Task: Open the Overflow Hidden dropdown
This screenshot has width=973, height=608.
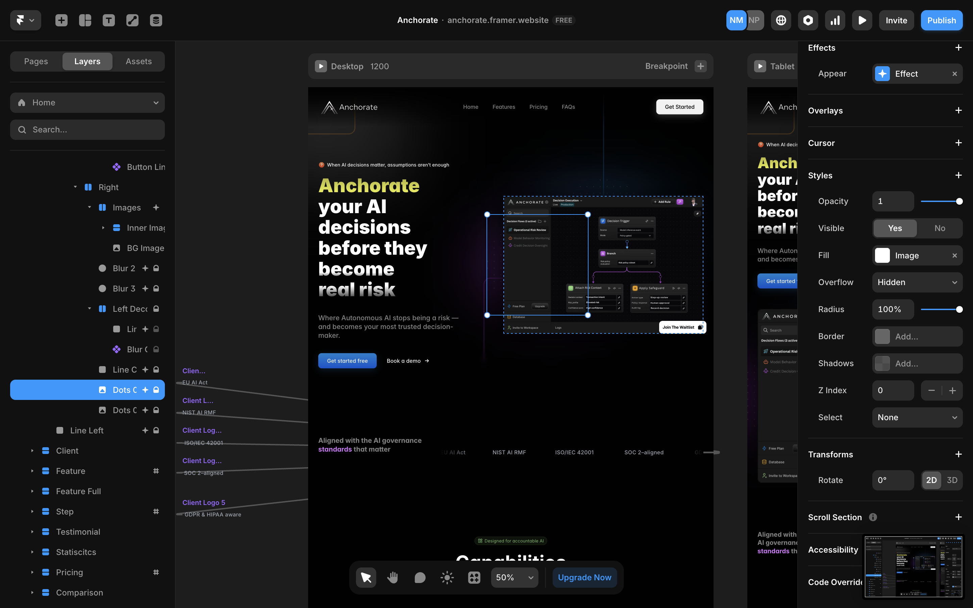Action: [x=917, y=282]
